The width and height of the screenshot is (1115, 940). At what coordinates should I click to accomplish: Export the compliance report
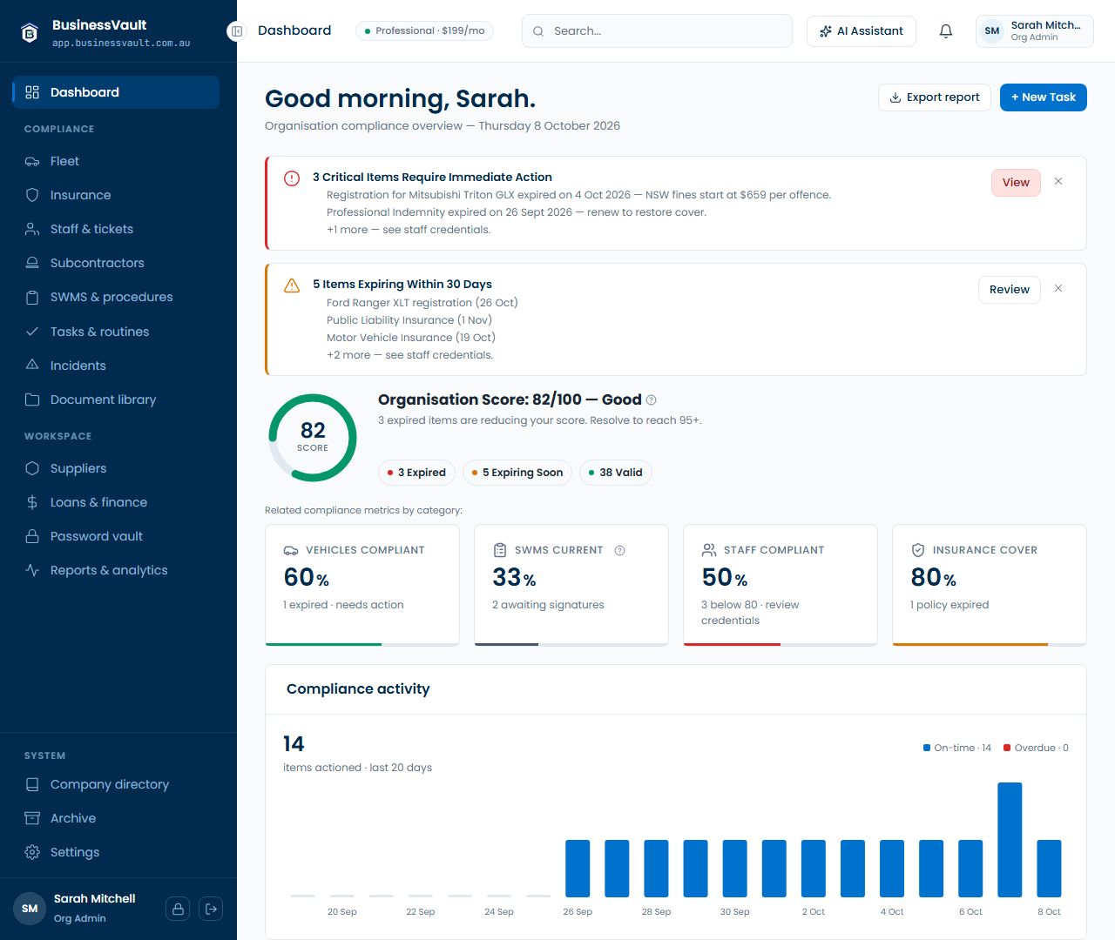point(934,97)
